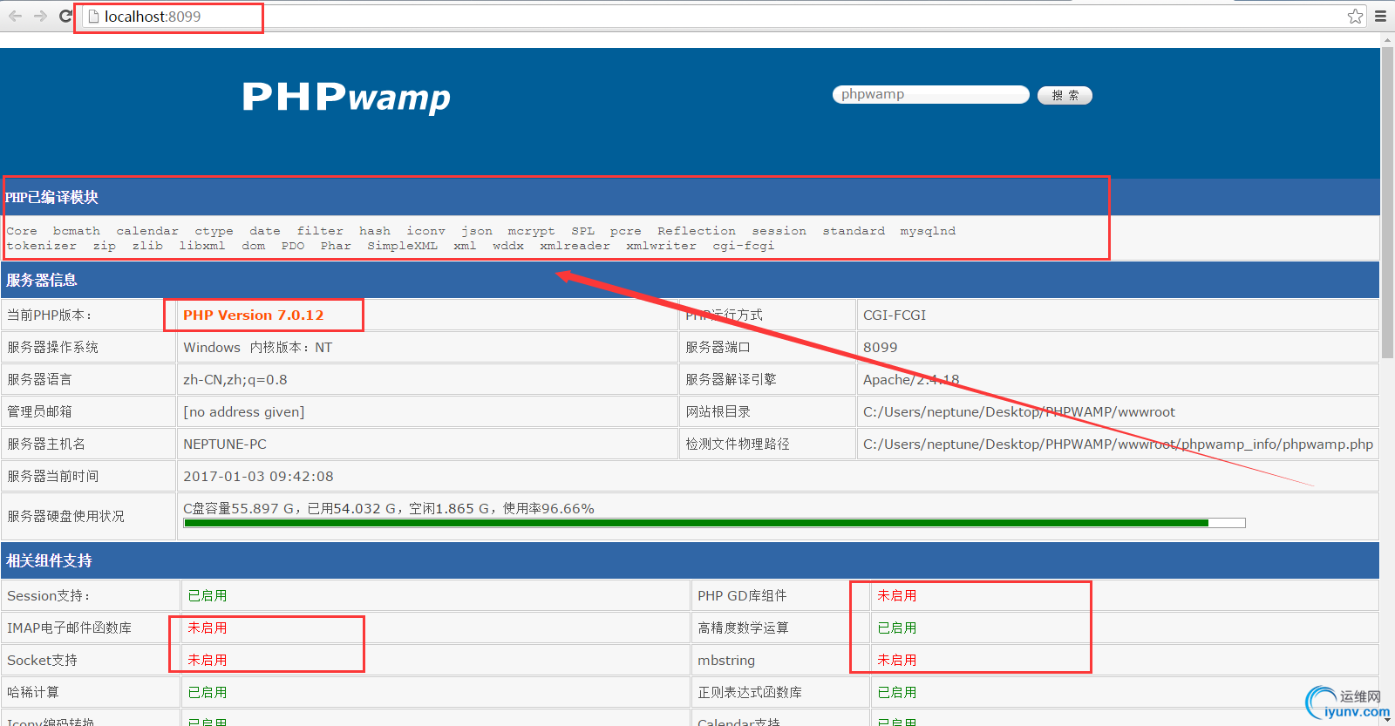
Task: Click the disk usage progress bar
Action: pos(714,523)
